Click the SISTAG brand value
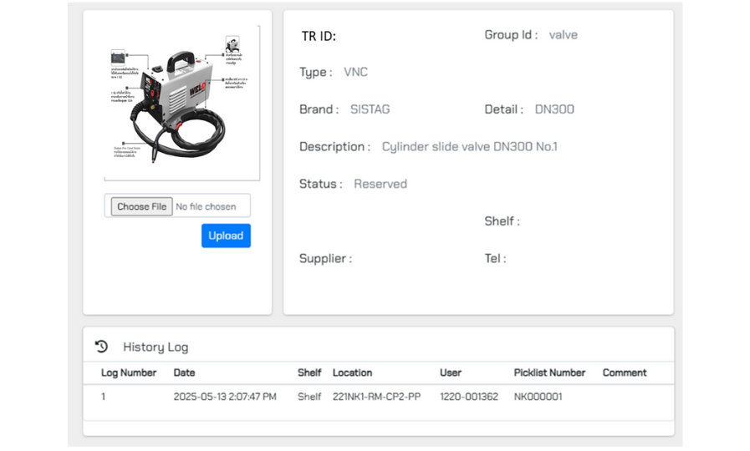750x451 pixels. (370, 109)
